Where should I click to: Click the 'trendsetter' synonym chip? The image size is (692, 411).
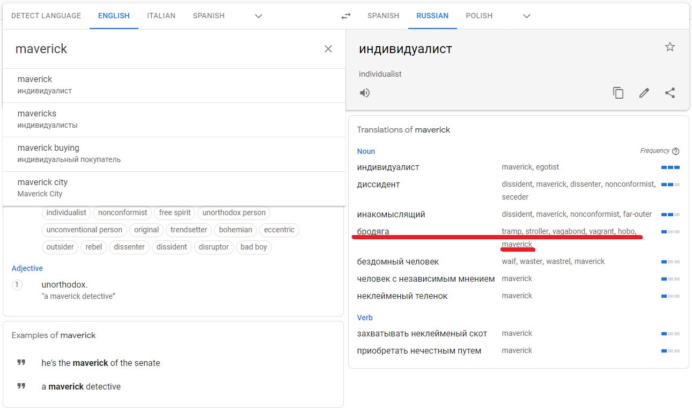point(189,230)
